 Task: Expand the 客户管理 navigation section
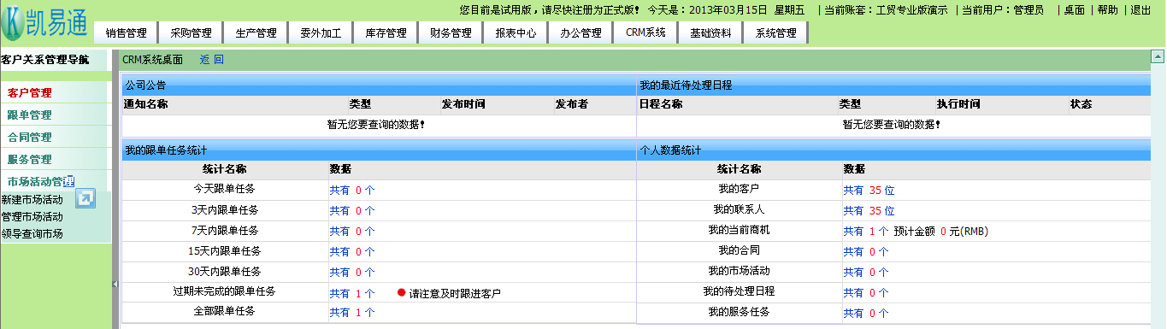click(x=30, y=92)
